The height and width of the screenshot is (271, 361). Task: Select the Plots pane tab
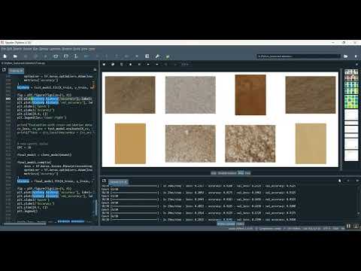pos(241,173)
